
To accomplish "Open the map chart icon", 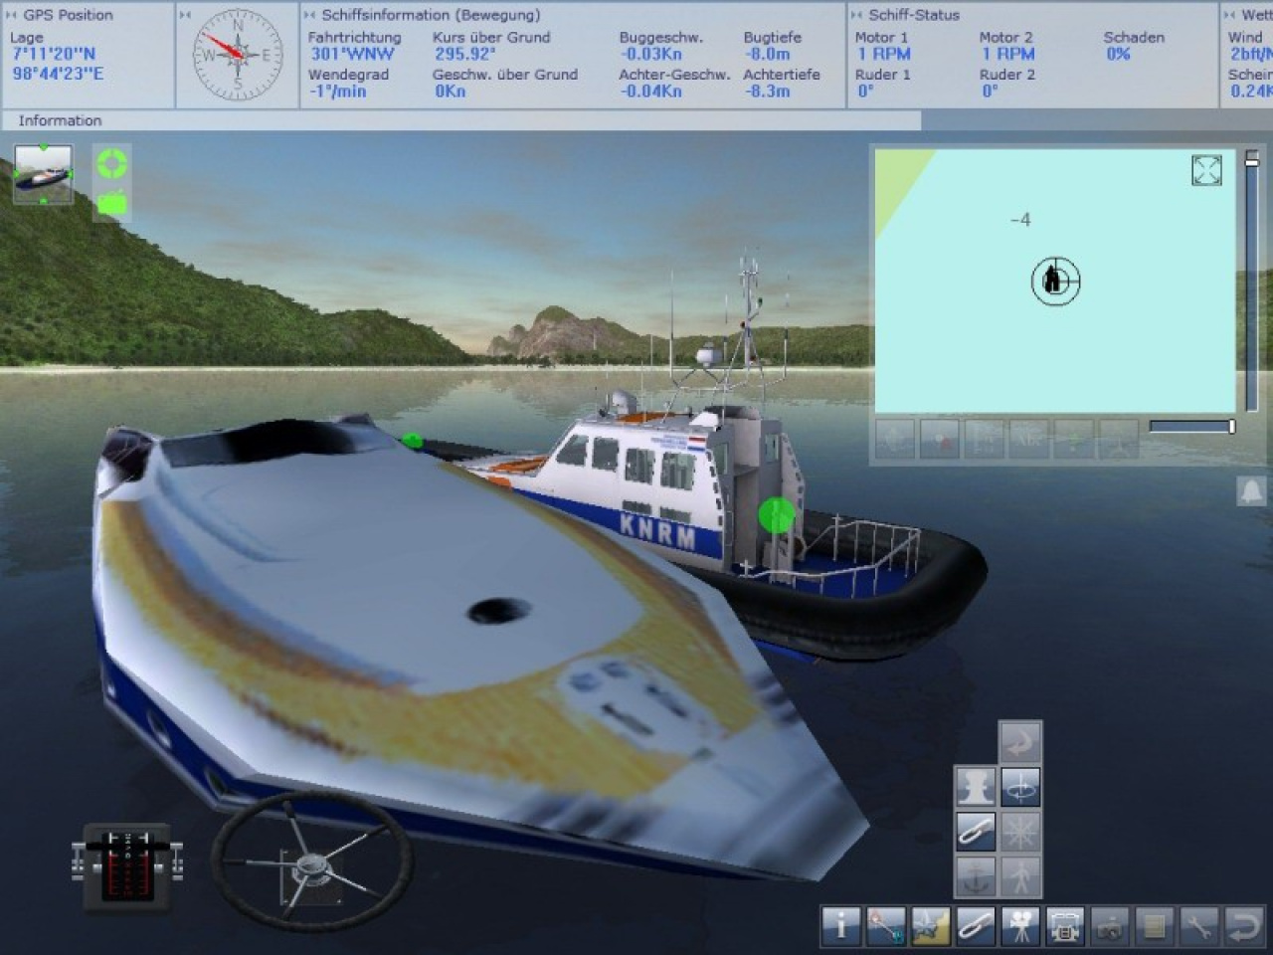I will [931, 926].
